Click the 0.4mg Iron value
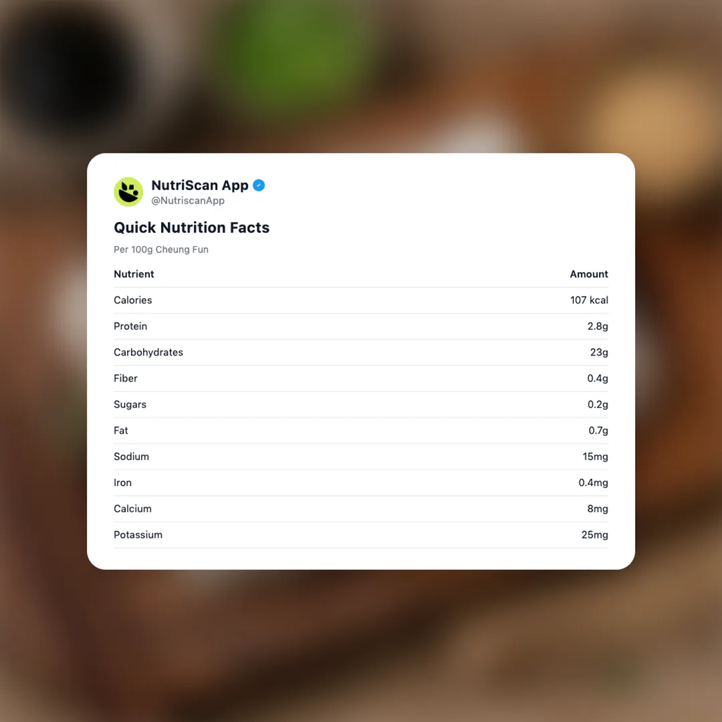Screen dimensions: 722x722 [593, 483]
